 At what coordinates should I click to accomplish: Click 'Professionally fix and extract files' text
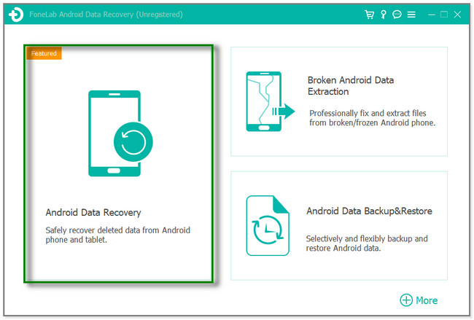coord(372,118)
